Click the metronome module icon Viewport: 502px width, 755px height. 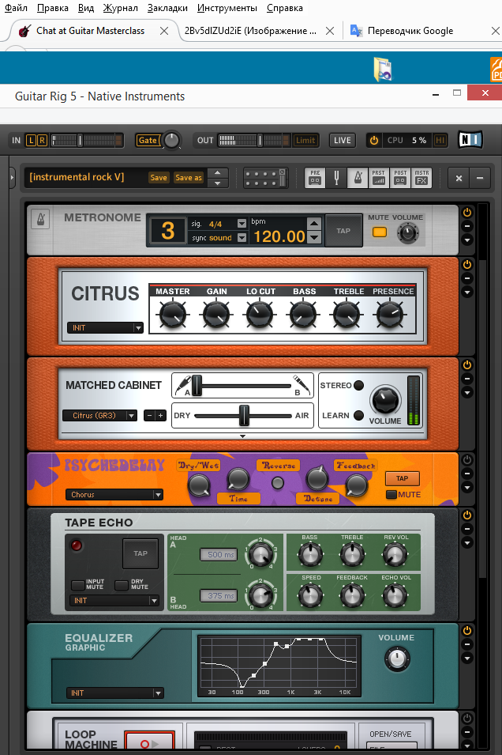coord(40,220)
